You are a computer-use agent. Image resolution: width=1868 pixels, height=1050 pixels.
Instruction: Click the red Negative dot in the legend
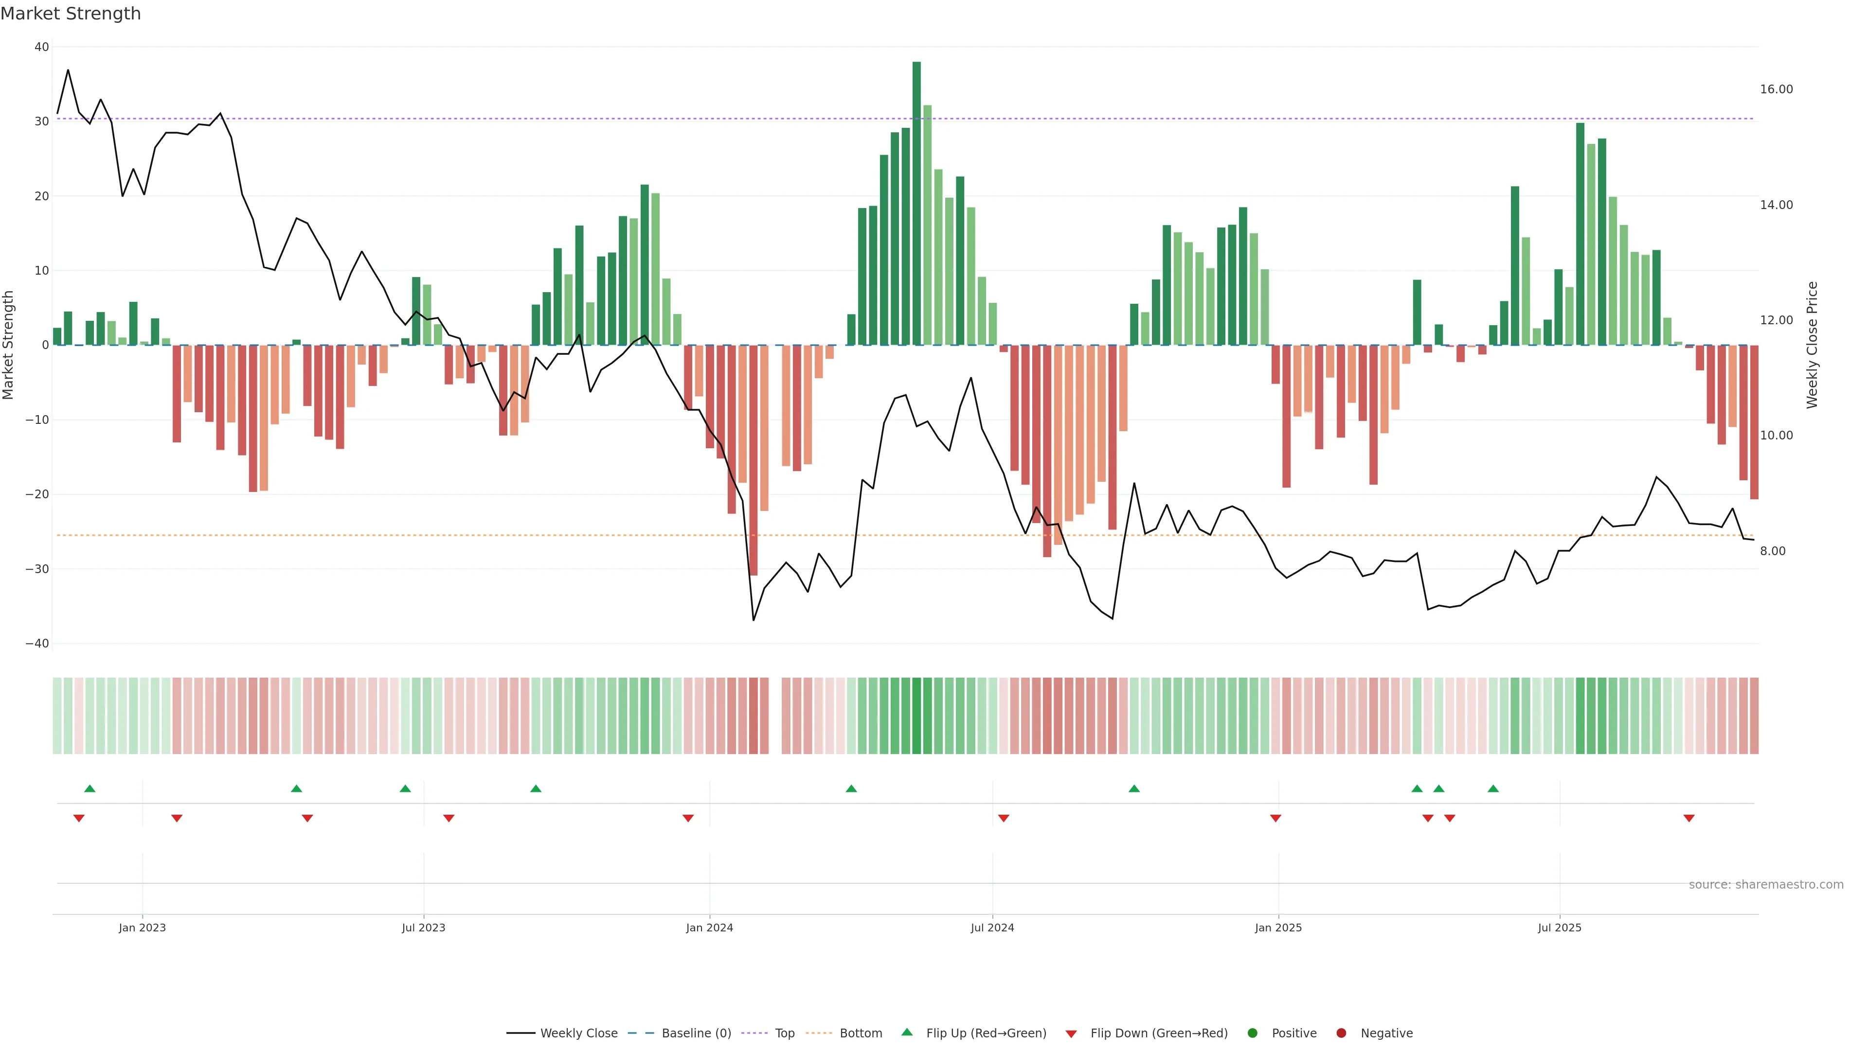click(1341, 1033)
